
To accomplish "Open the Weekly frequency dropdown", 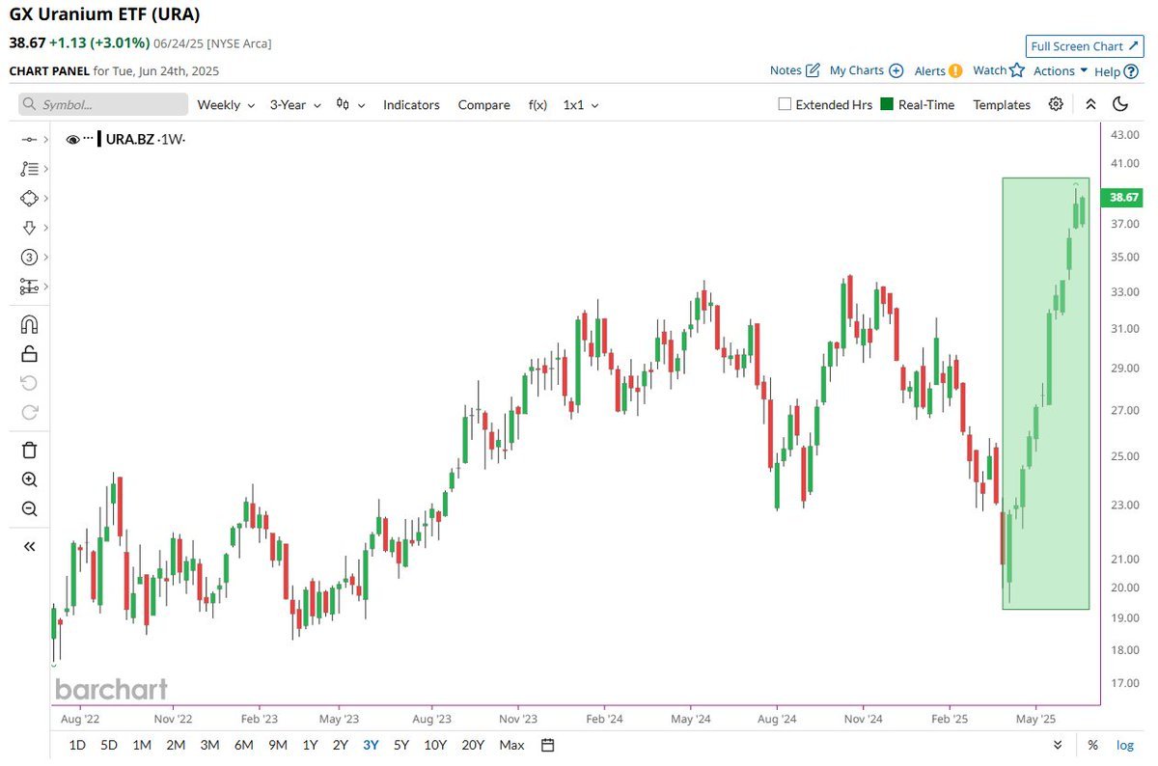I will pyautogui.click(x=226, y=104).
